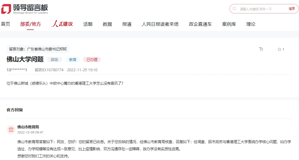Open the 政企直通车 section
Image resolution: width=299 pixels, height=160 pixels.
(200, 24)
